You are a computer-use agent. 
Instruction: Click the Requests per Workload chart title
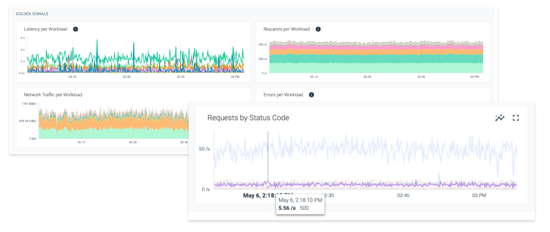pyautogui.click(x=287, y=29)
